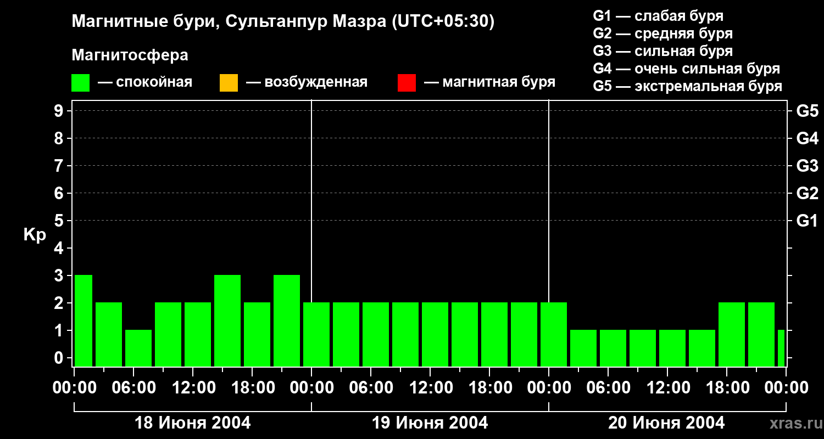Click the 20 June Kp 2 bar at 00:00

[x=554, y=335]
